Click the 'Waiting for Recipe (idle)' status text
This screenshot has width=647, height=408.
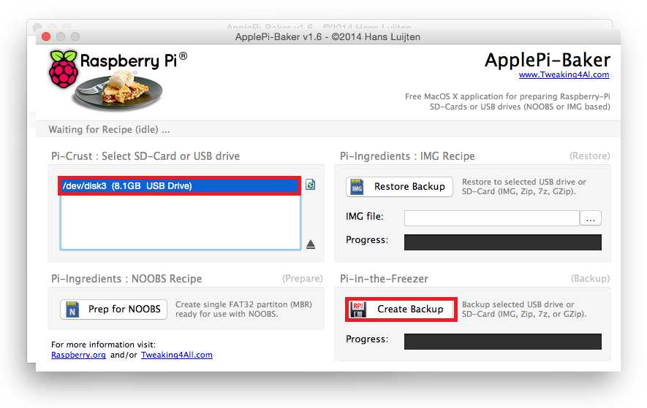109,130
